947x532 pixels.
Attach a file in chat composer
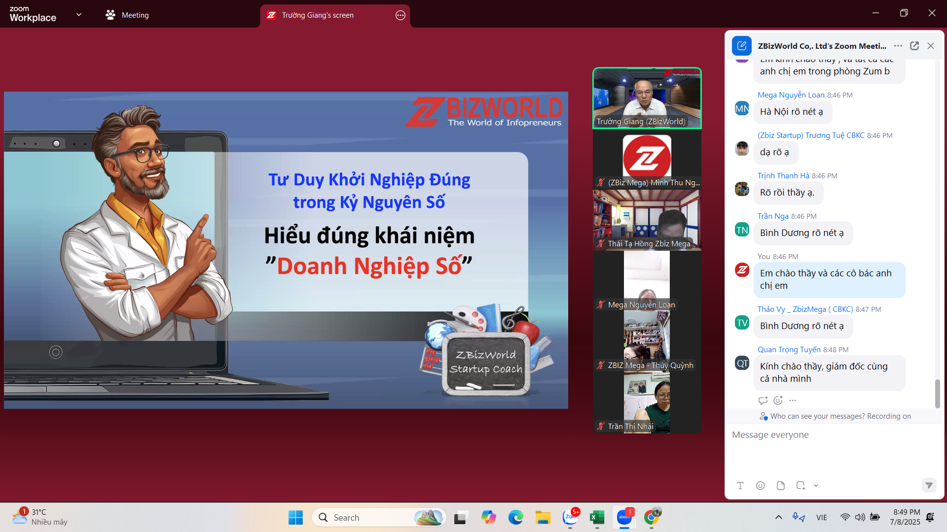[x=780, y=486]
